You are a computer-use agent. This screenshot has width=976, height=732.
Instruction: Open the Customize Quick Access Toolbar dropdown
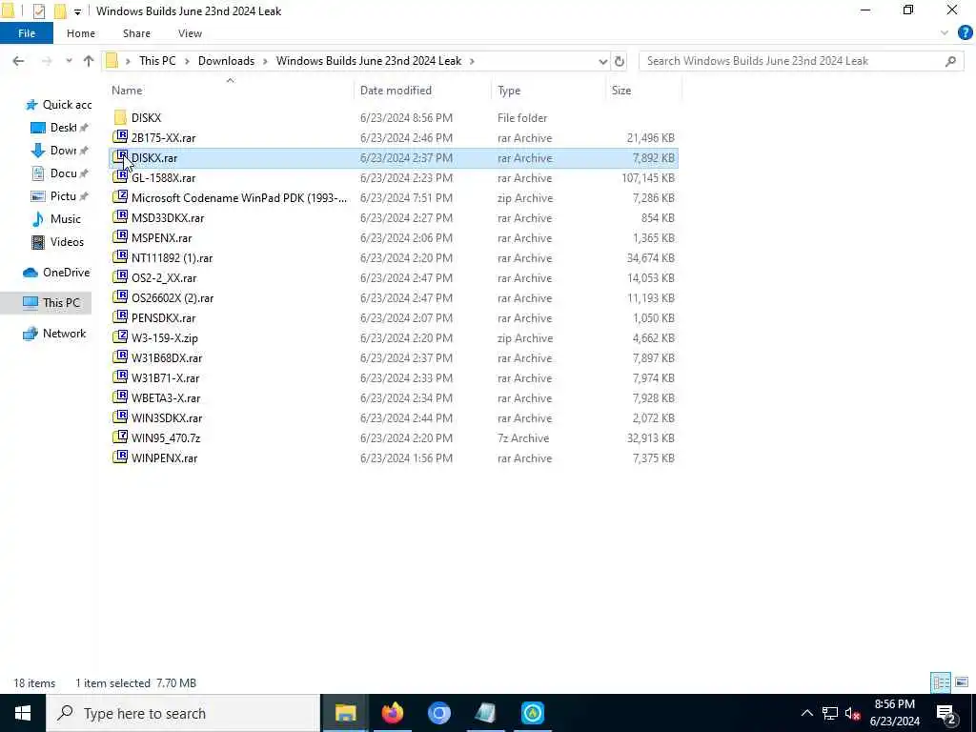coord(77,11)
